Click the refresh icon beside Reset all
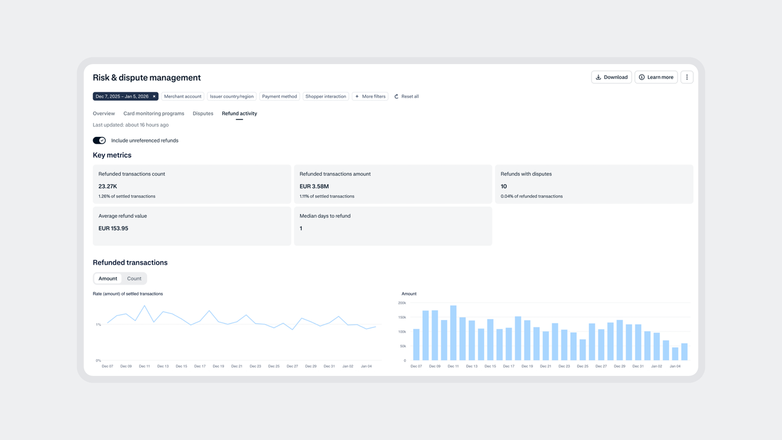Viewport: 782px width, 440px height. [x=397, y=96]
